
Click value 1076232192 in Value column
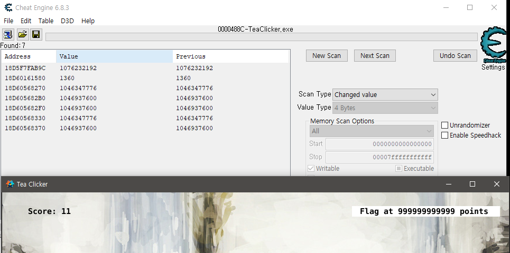coord(78,68)
